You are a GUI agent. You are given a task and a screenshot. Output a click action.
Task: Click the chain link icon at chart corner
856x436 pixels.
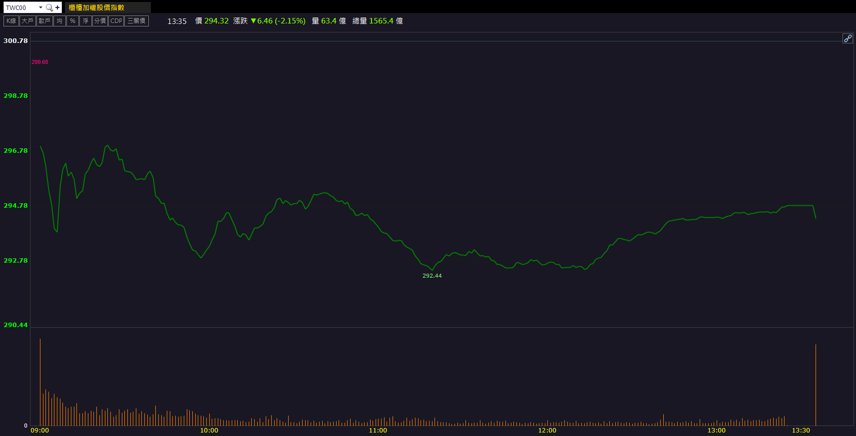pyautogui.click(x=848, y=38)
